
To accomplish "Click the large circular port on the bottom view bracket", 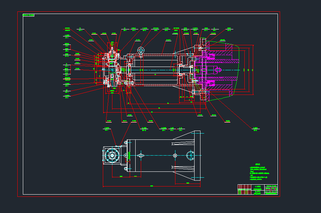I will 191,156.
